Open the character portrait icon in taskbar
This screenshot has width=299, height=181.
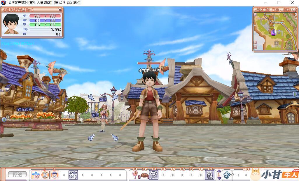point(54,175)
